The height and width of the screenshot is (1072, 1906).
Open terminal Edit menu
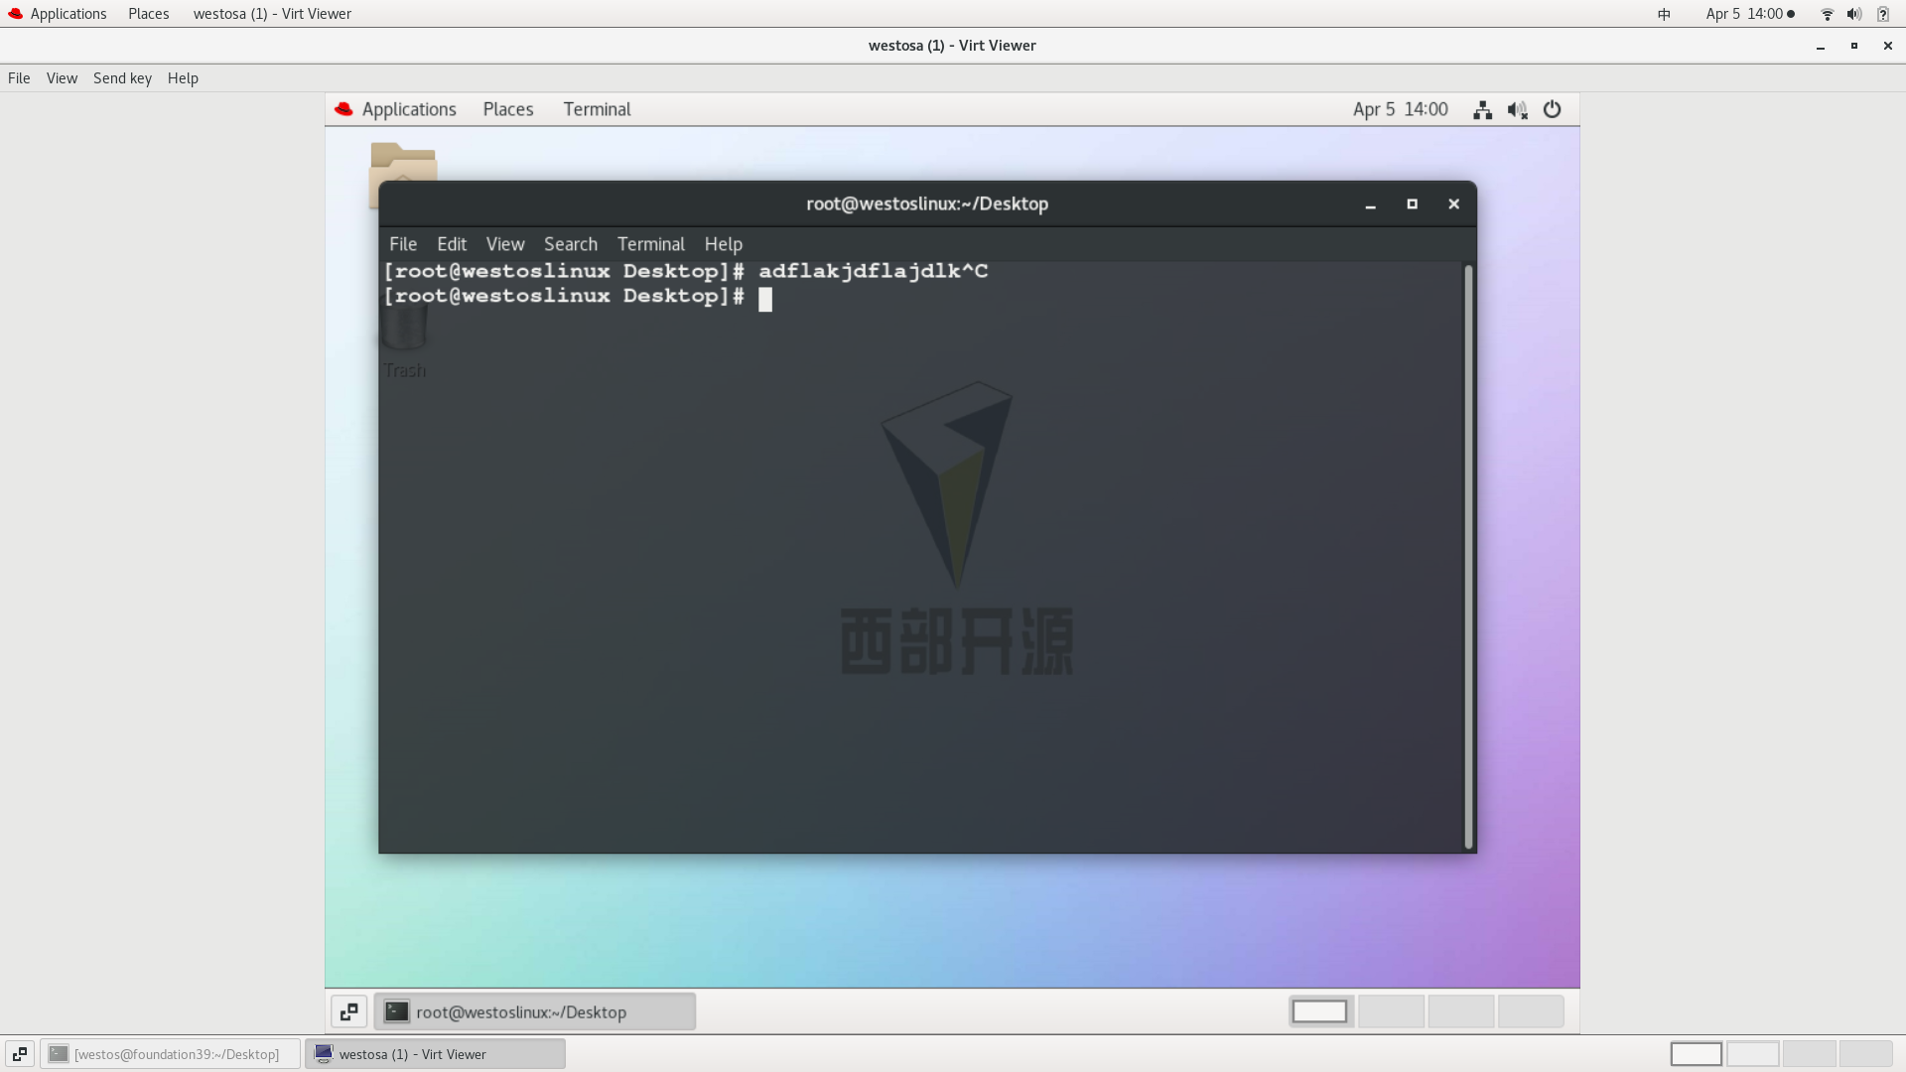452,244
